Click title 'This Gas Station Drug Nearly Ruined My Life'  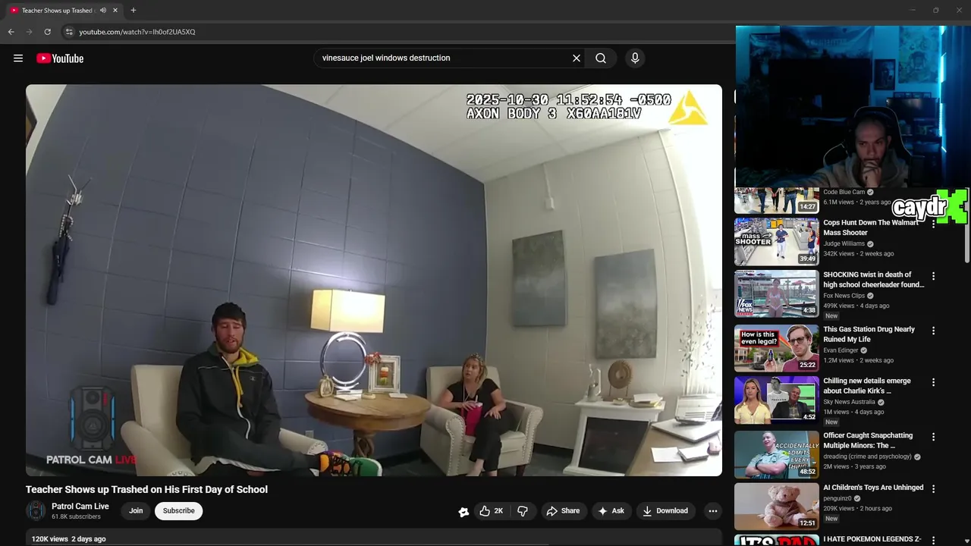(869, 334)
